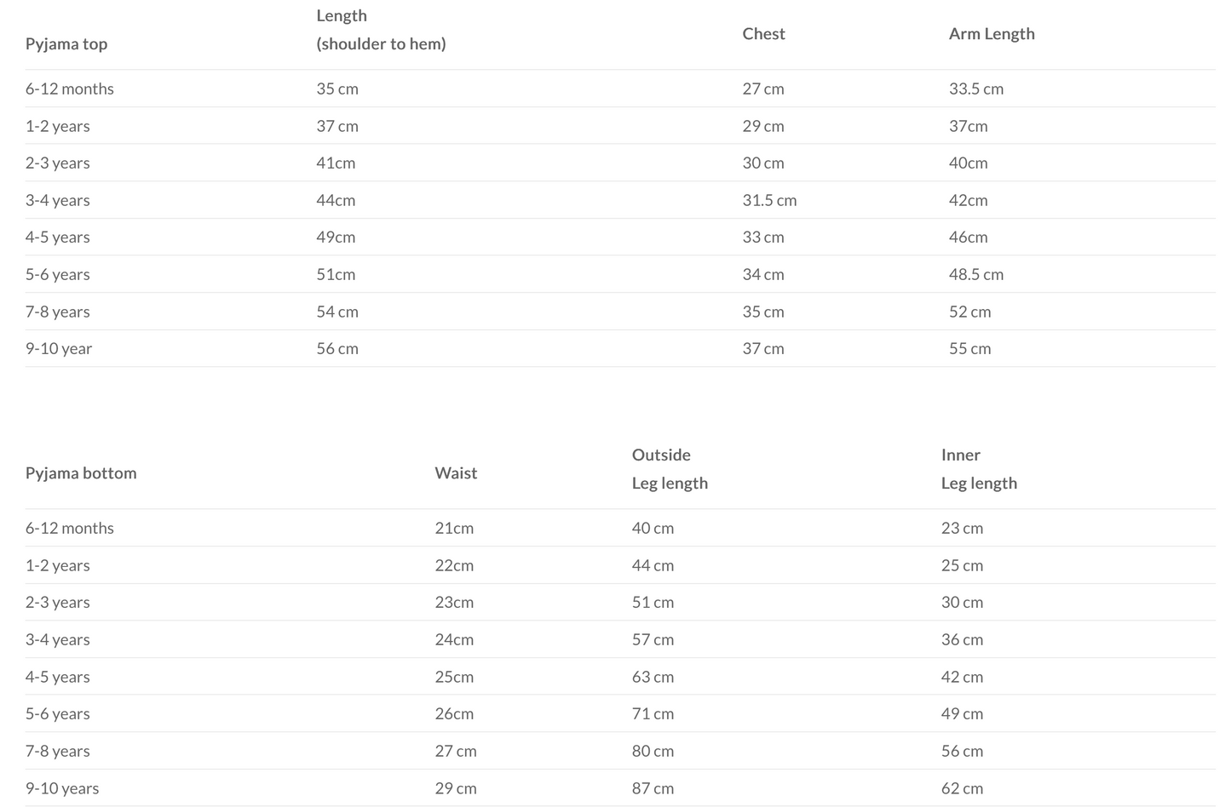Screen dimensions: 1231x807
Task: Click the "Pyjama top" table heading
Action: pos(66,44)
